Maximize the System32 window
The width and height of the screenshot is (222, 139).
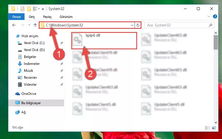coord(198,9)
